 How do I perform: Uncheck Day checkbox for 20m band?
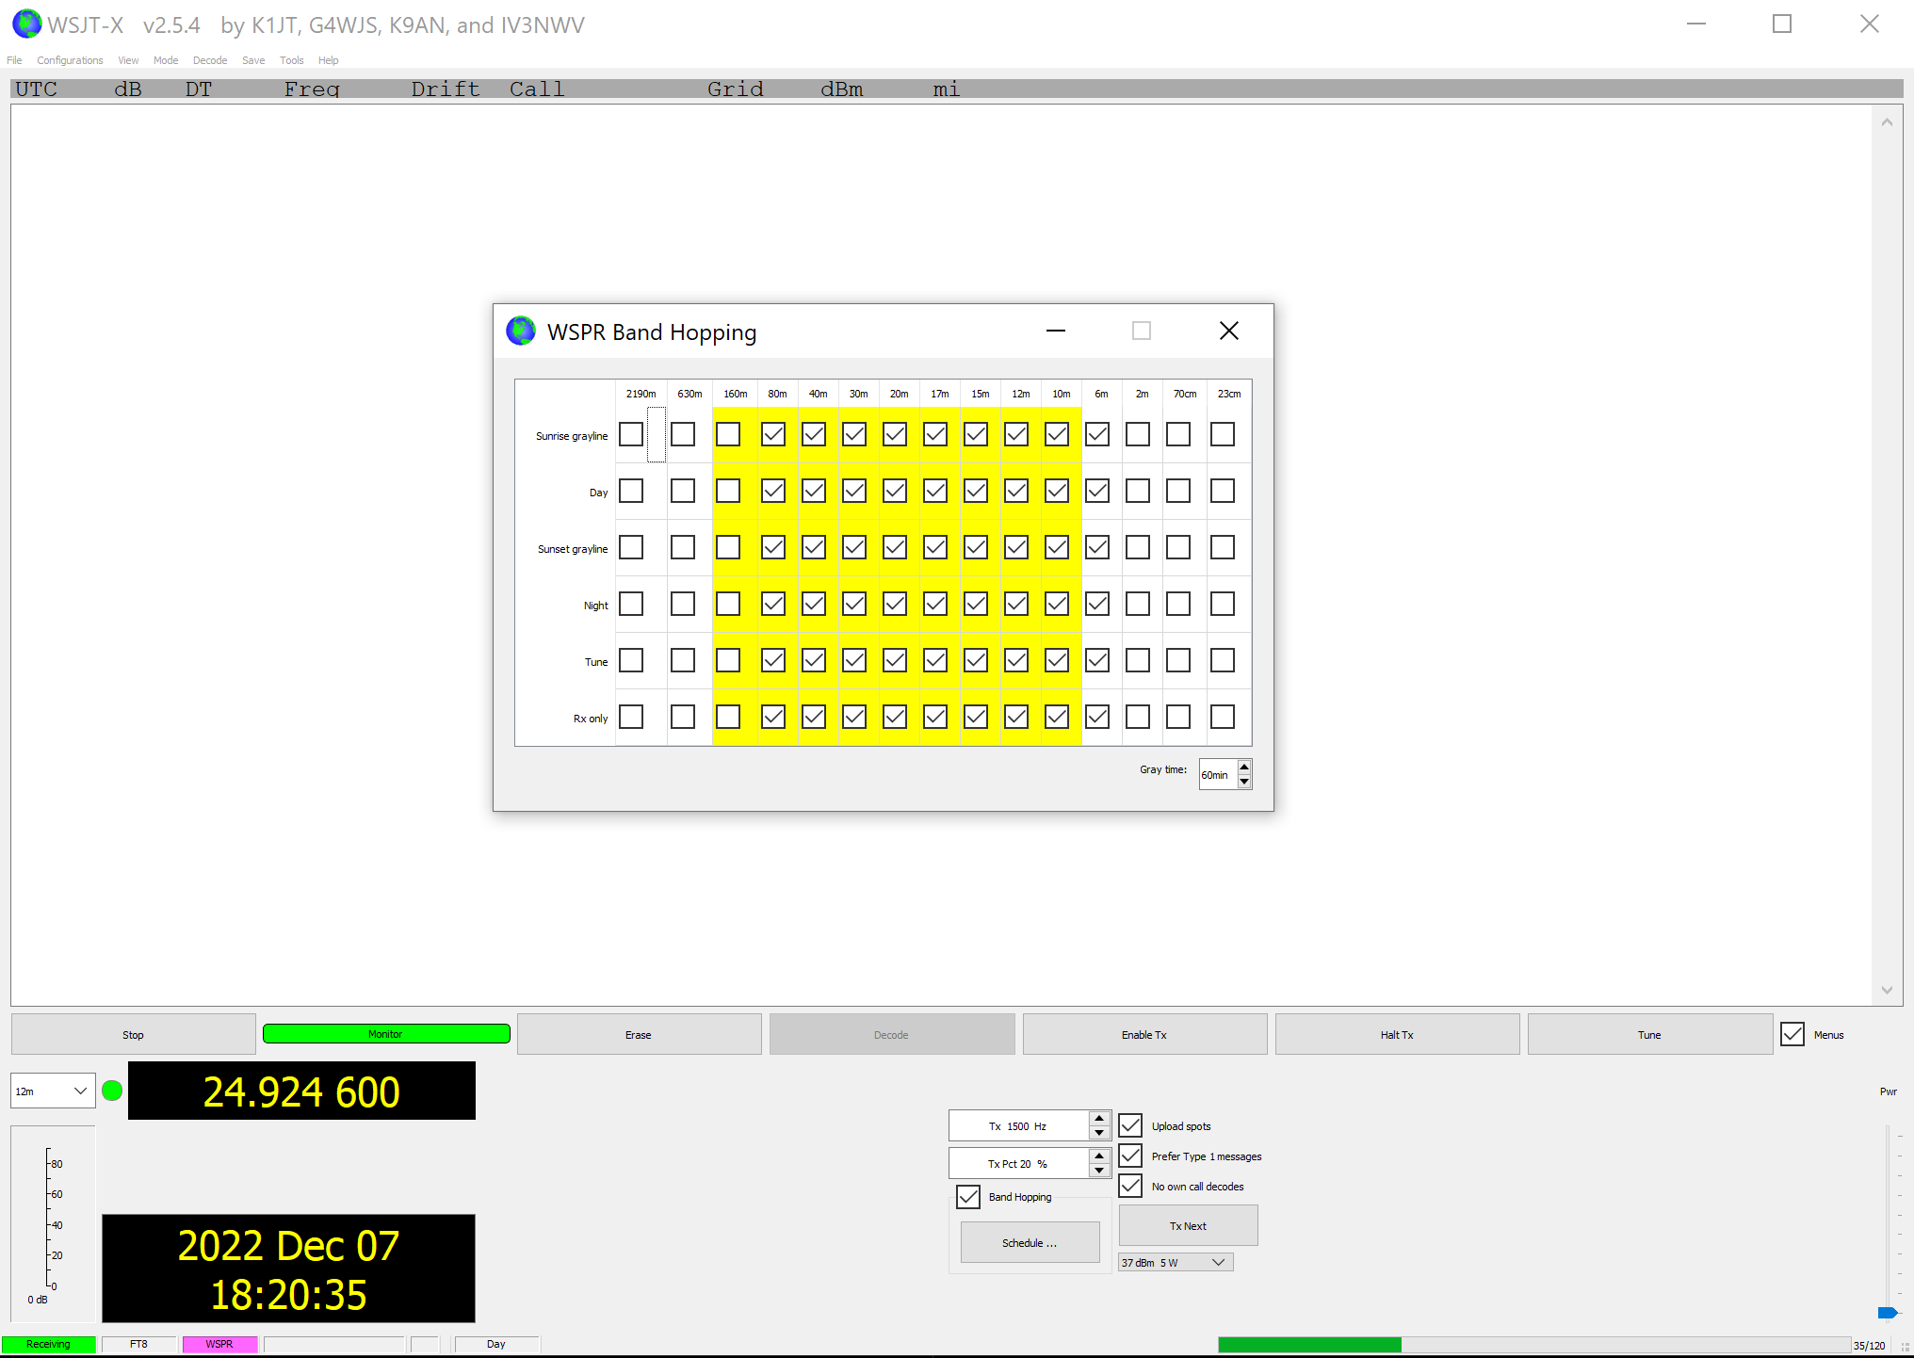point(895,491)
